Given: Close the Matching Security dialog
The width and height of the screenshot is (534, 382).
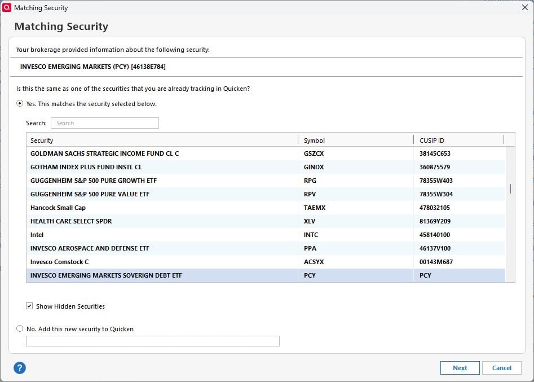Looking at the screenshot, I should 525,8.
